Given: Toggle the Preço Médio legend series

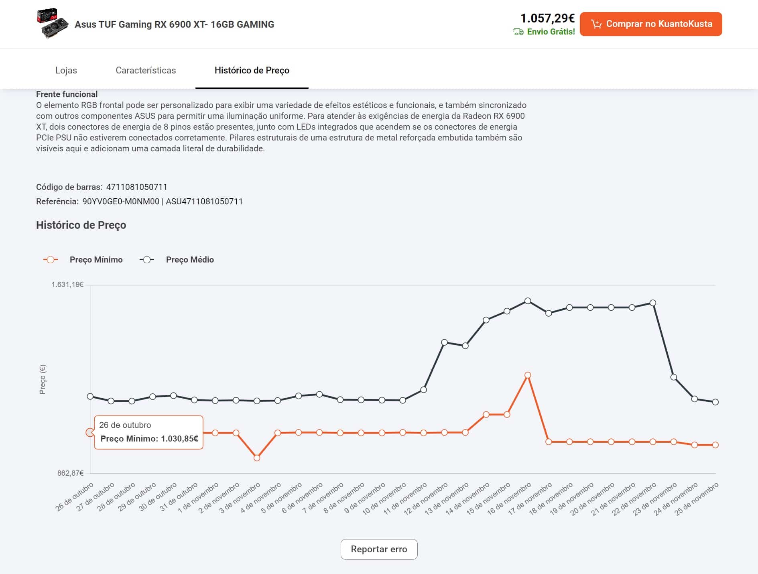Looking at the screenshot, I should point(177,260).
